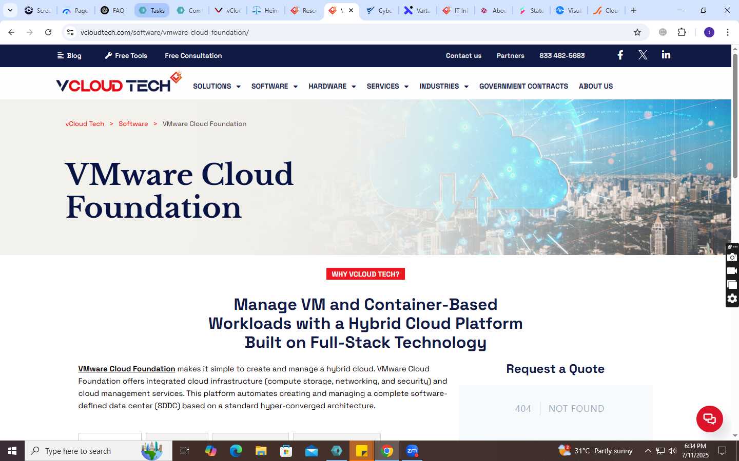The height and width of the screenshot is (461, 739).
Task: Open the weather widget 31°C Partly sunny
Action: click(596, 451)
